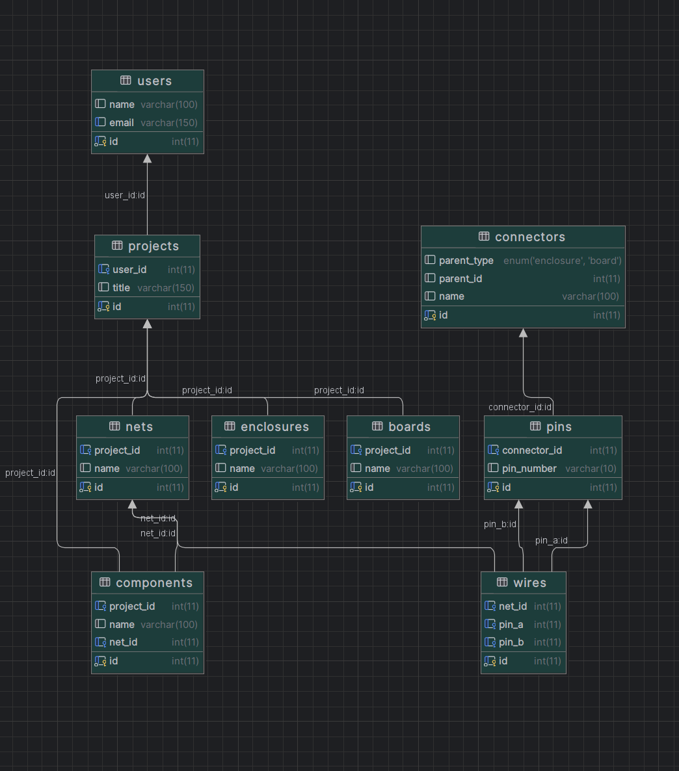The image size is (679, 771).
Task: Click the table icon in the connectors header
Action: (483, 237)
